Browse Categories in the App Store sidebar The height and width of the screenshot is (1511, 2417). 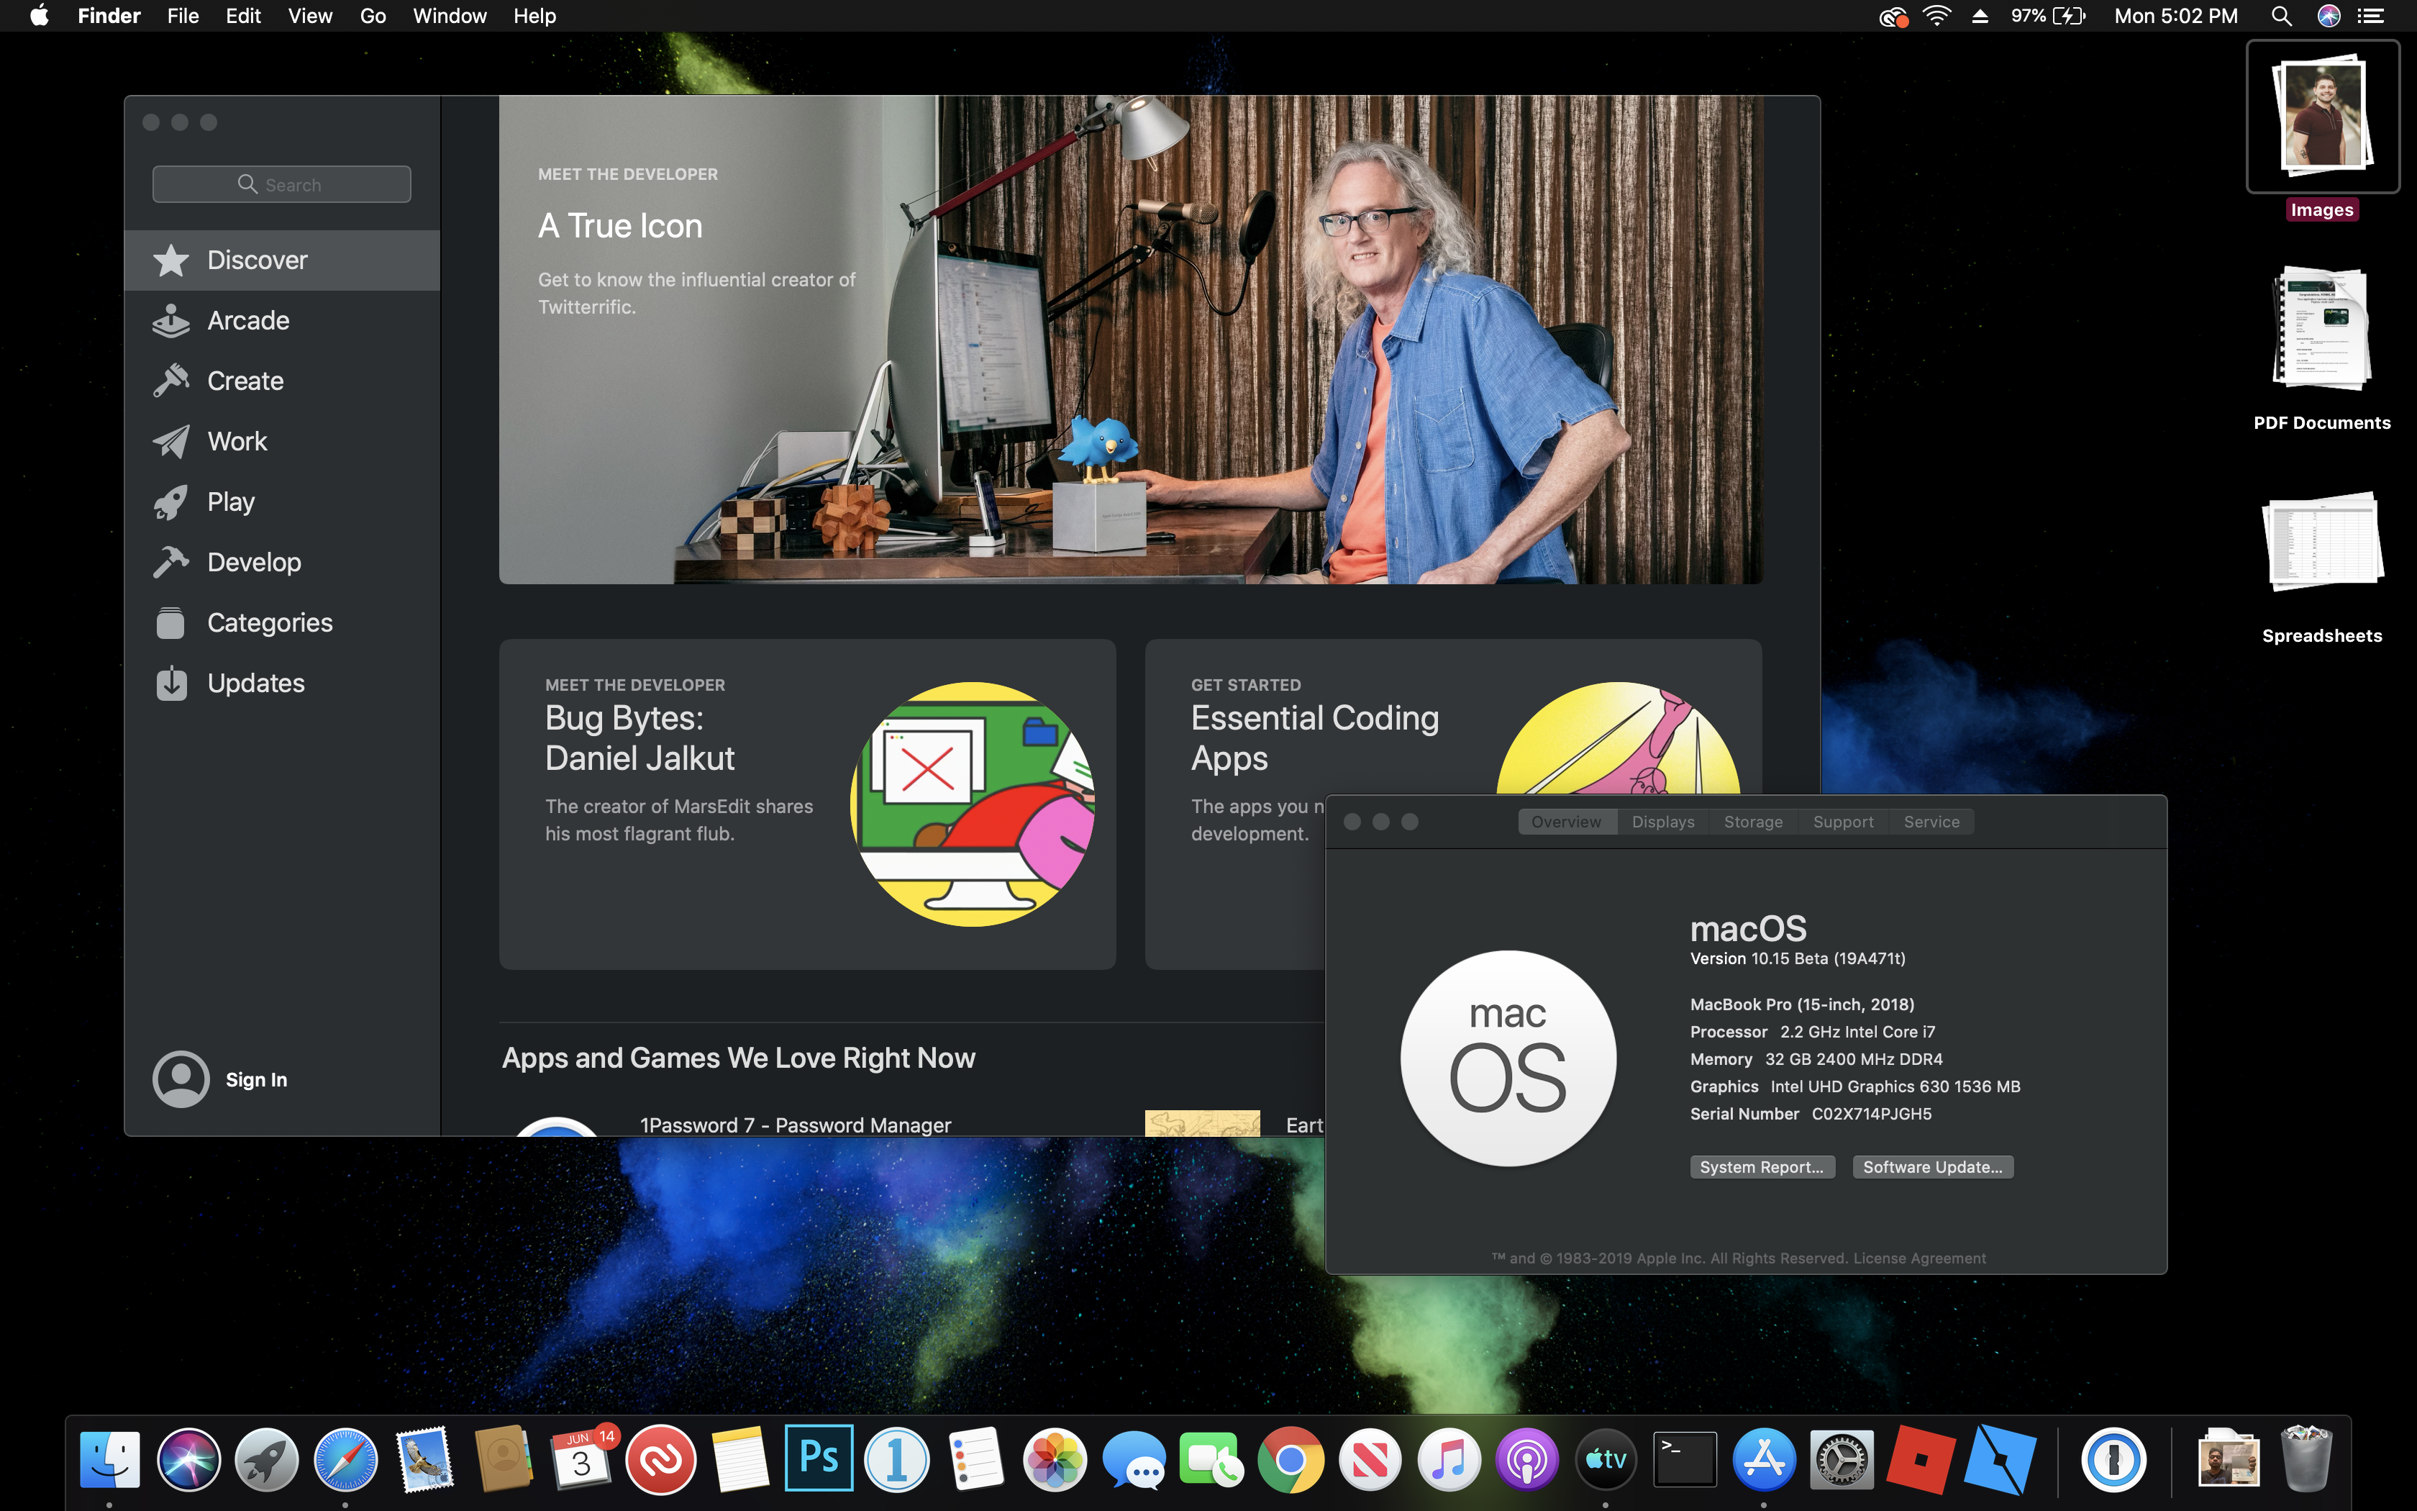(282, 622)
